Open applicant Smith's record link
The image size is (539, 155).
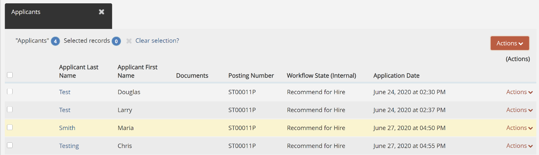tap(67, 128)
